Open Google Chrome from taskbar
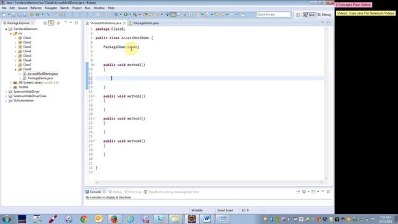The width and height of the screenshot is (398, 224). click(x=83, y=219)
